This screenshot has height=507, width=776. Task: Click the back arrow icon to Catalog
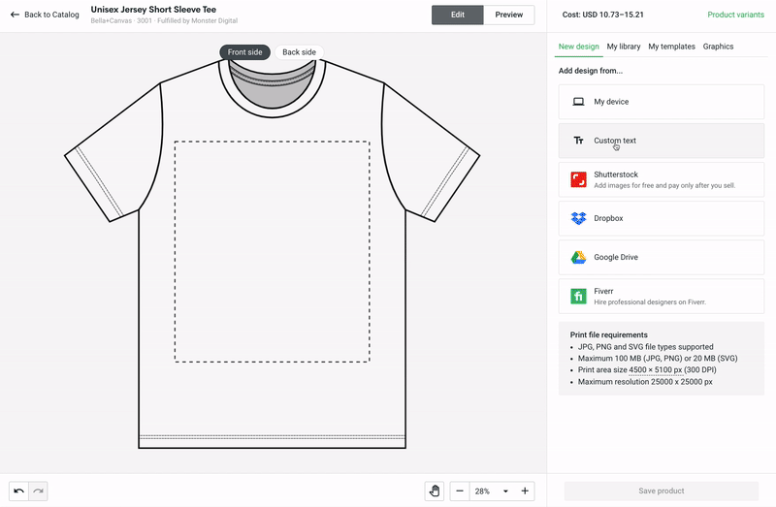point(15,15)
